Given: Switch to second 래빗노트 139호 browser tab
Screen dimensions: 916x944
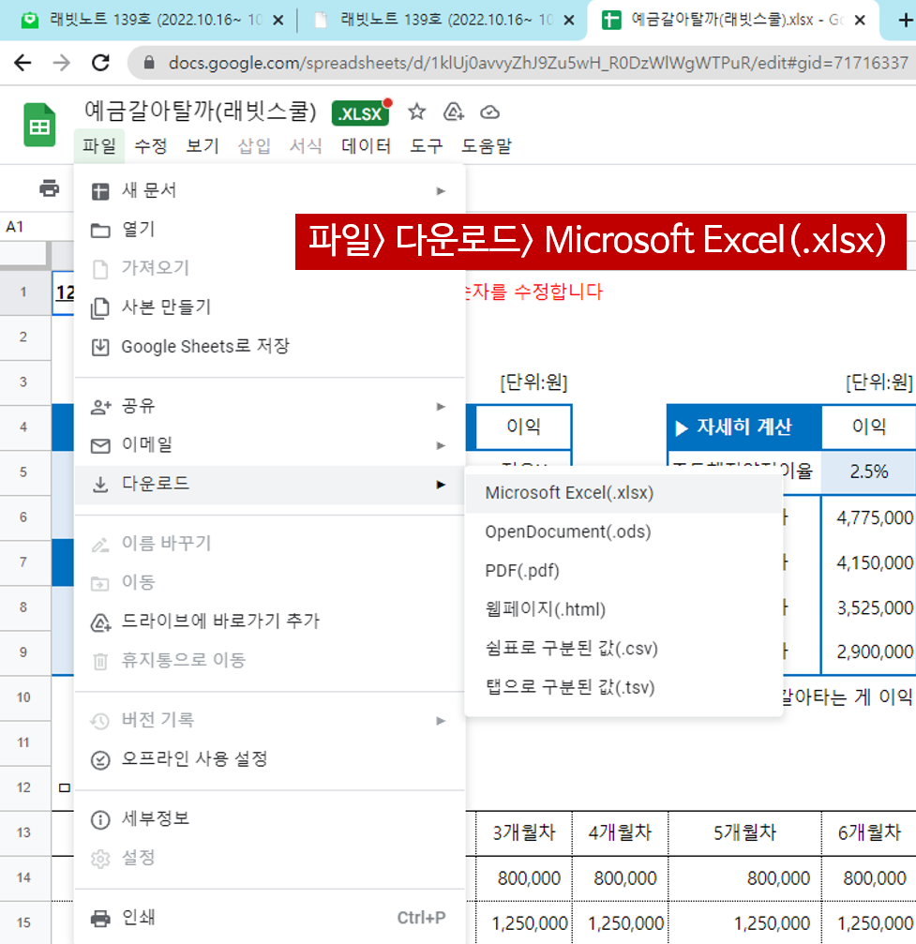Looking at the screenshot, I should coord(443,21).
